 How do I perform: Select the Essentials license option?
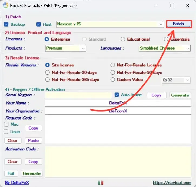tap(166, 39)
